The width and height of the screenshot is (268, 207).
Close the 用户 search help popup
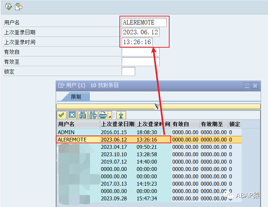[255, 86]
